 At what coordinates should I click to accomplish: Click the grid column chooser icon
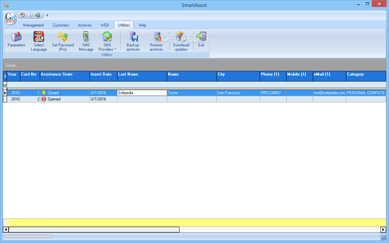point(5,76)
